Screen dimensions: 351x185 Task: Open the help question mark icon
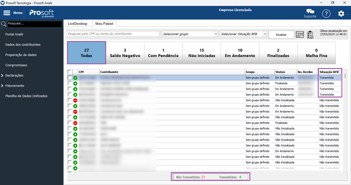pyautogui.click(x=326, y=13)
